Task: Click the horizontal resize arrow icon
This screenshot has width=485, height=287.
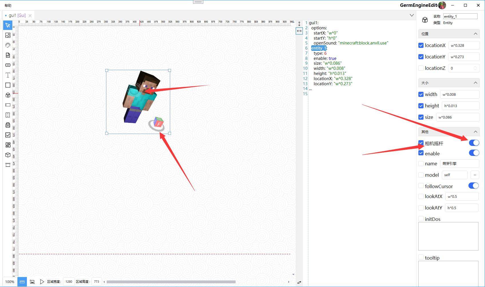Action: 299,31
